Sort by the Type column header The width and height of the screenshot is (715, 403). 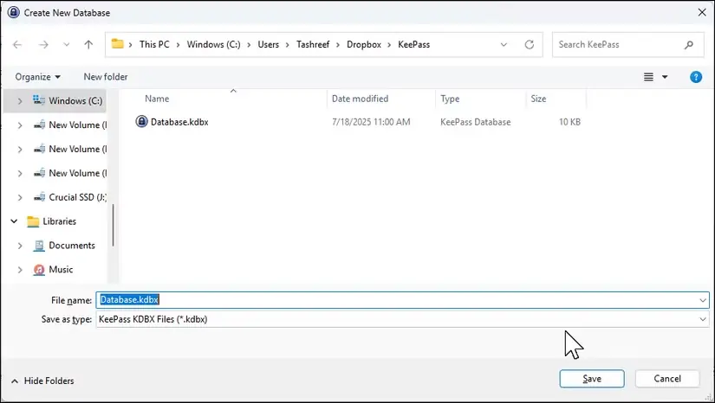click(x=450, y=99)
